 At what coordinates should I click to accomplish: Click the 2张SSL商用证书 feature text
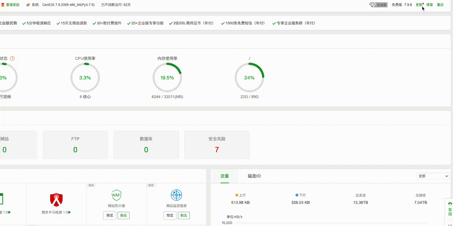(x=193, y=23)
